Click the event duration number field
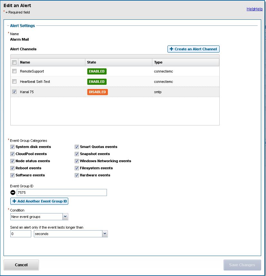Viewport: 266px width, 276px height. click(x=21, y=234)
